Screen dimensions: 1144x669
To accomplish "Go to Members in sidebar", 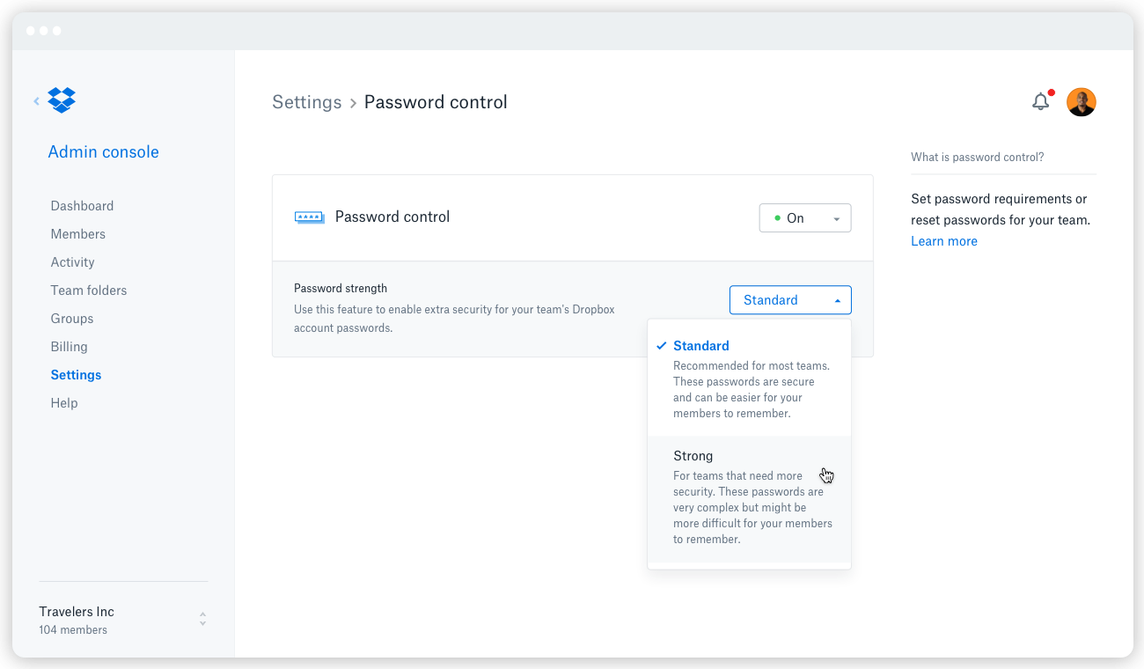I will [x=77, y=234].
